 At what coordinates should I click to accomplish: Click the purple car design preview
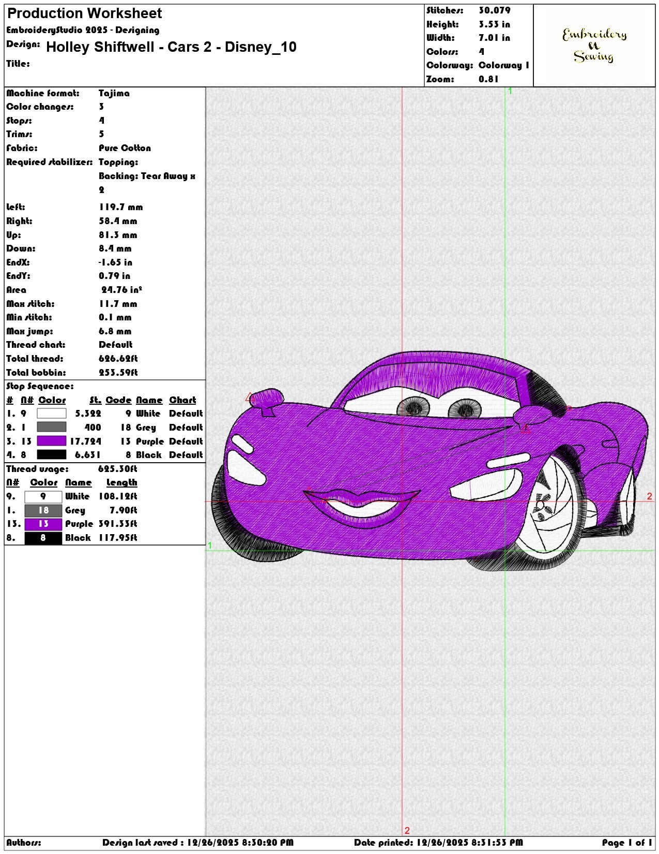click(430, 462)
